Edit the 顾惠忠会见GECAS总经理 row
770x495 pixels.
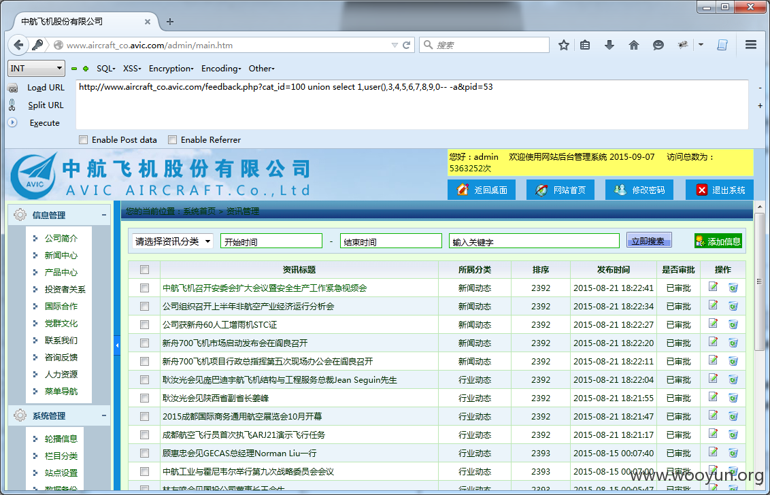(713, 452)
